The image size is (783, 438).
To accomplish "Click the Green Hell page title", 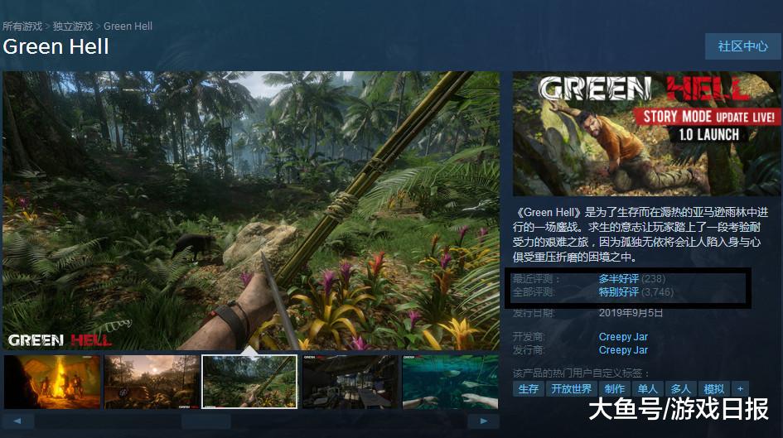I will click(56, 46).
